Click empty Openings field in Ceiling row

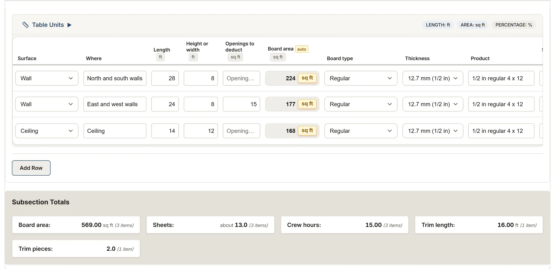tap(241, 131)
